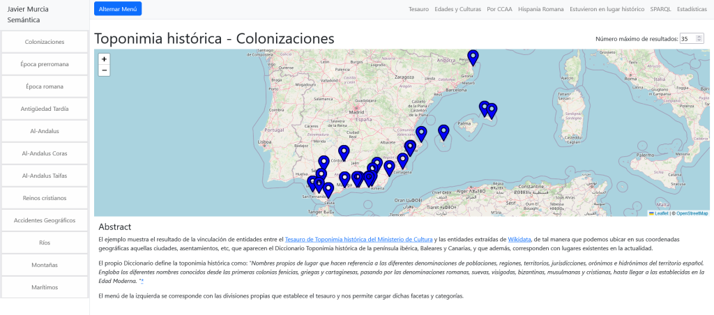Viewport: 714px width, 315px height.
Task: Click the map marker near Perpignan
Action: tap(473, 57)
